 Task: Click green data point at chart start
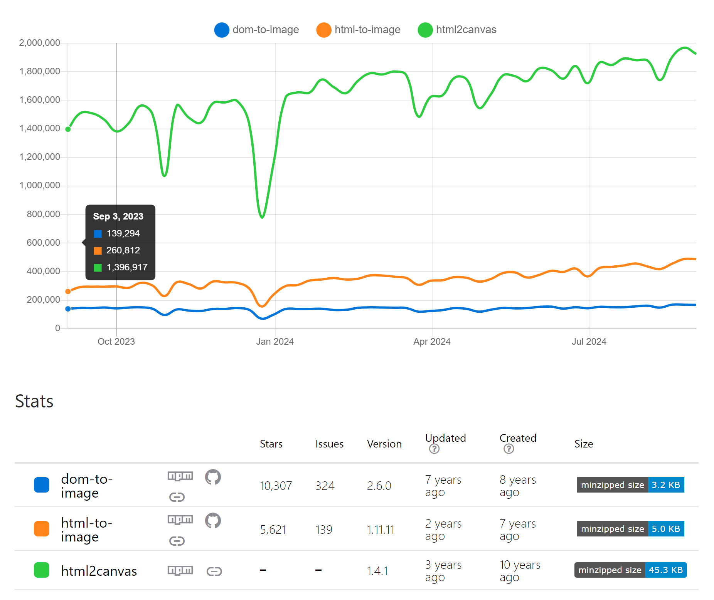pos(68,129)
